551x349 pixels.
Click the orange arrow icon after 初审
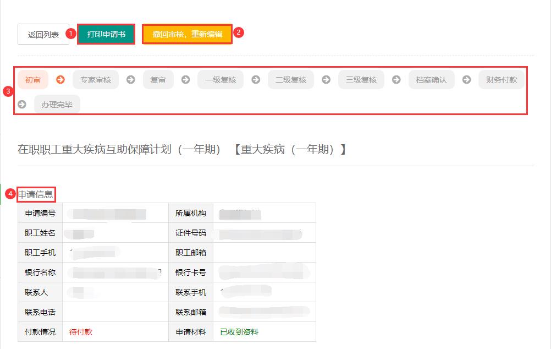click(x=60, y=79)
